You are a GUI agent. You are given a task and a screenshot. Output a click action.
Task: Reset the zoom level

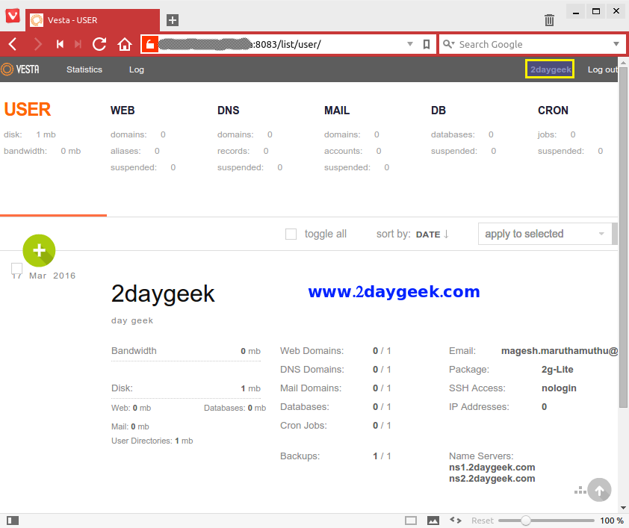pyautogui.click(x=482, y=521)
